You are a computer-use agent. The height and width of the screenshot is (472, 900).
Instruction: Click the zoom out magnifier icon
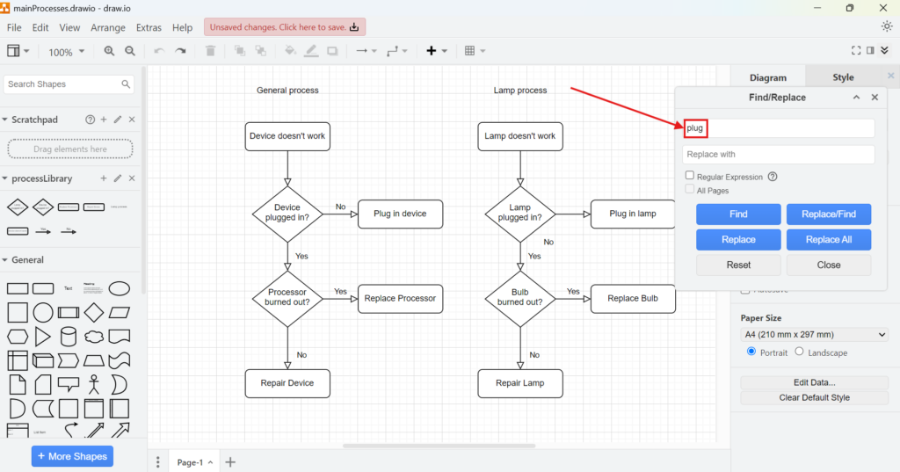pyautogui.click(x=130, y=52)
